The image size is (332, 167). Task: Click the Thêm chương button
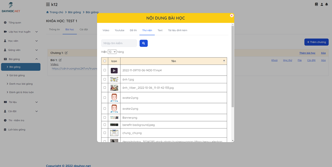click(316, 42)
